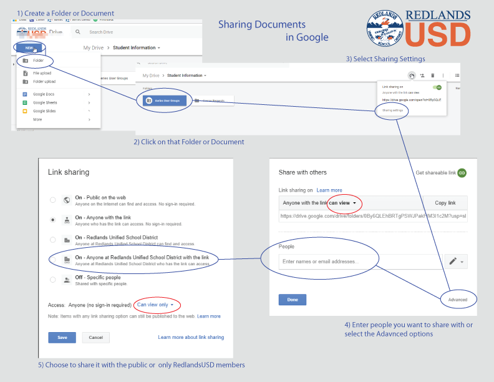Click 'Learn more about link sharing' link
This screenshot has height=382, width=494.
[x=191, y=337]
